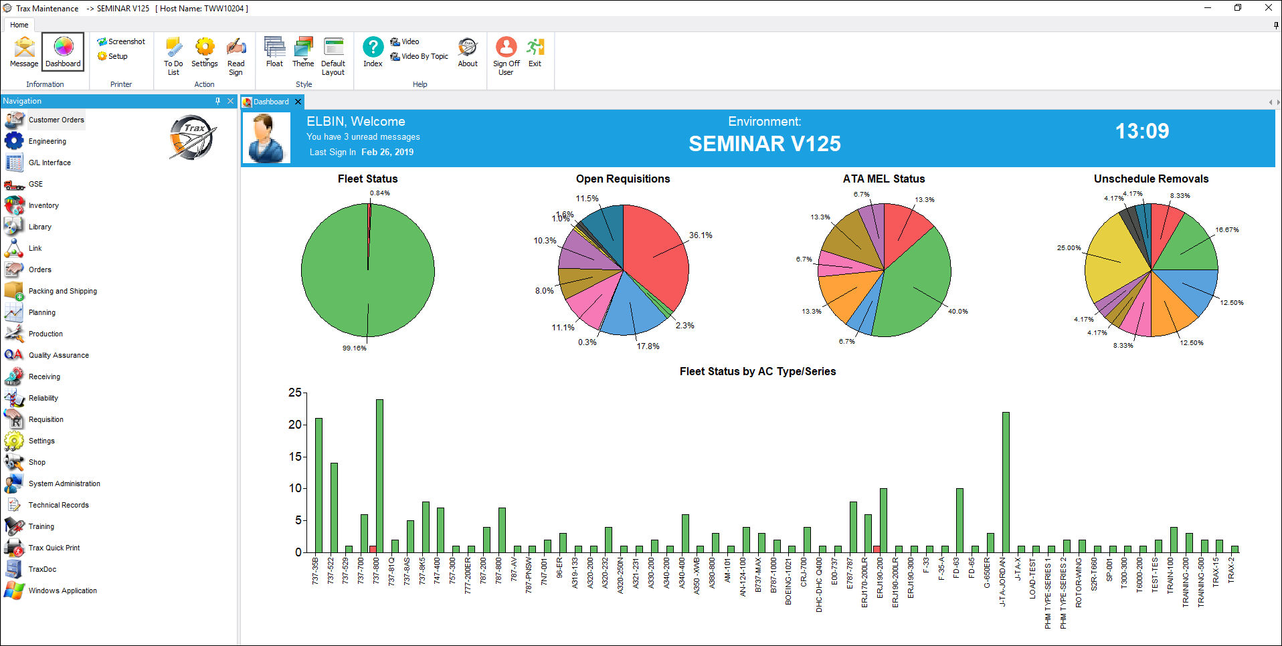The width and height of the screenshot is (1282, 646).
Task: Open the Help Index
Action: tap(373, 52)
